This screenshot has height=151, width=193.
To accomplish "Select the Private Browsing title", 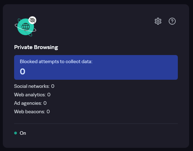I will pos(36,47).
